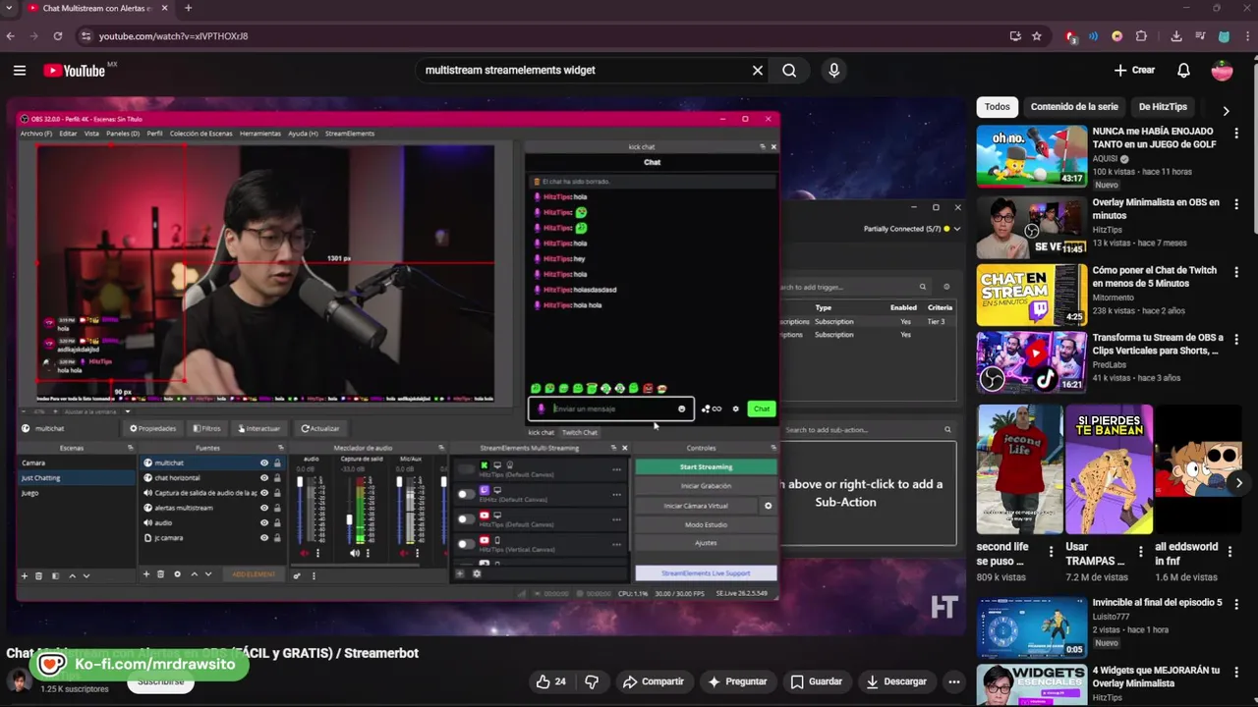This screenshot has height=707, width=1258.
Task: Open Herramientas menu in OBS
Action: [260, 134]
